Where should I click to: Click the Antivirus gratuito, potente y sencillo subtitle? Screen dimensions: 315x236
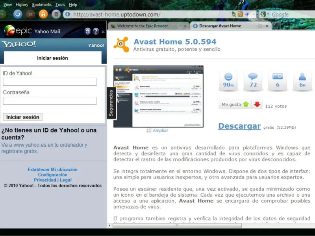(x=177, y=49)
